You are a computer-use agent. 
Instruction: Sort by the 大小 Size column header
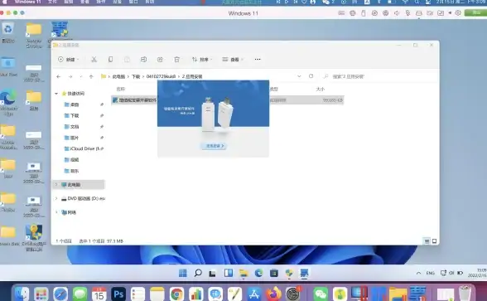click(x=321, y=90)
